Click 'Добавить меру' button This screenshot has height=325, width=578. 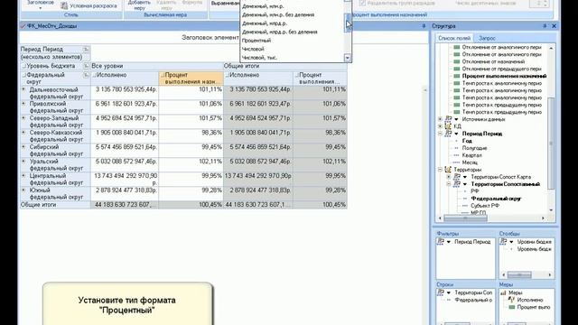139,5
